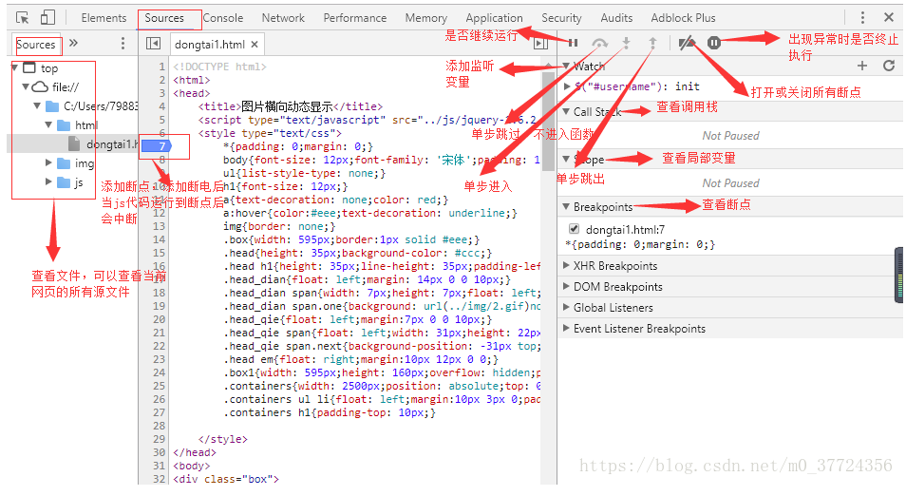Activate the dongtai1.html editor tab
Image resolution: width=906 pixels, height=496 pixels.
click(209, 45)
